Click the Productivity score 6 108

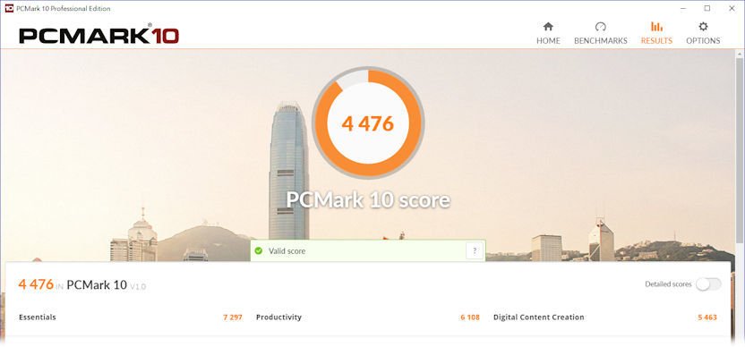click(x=470, y=317)
